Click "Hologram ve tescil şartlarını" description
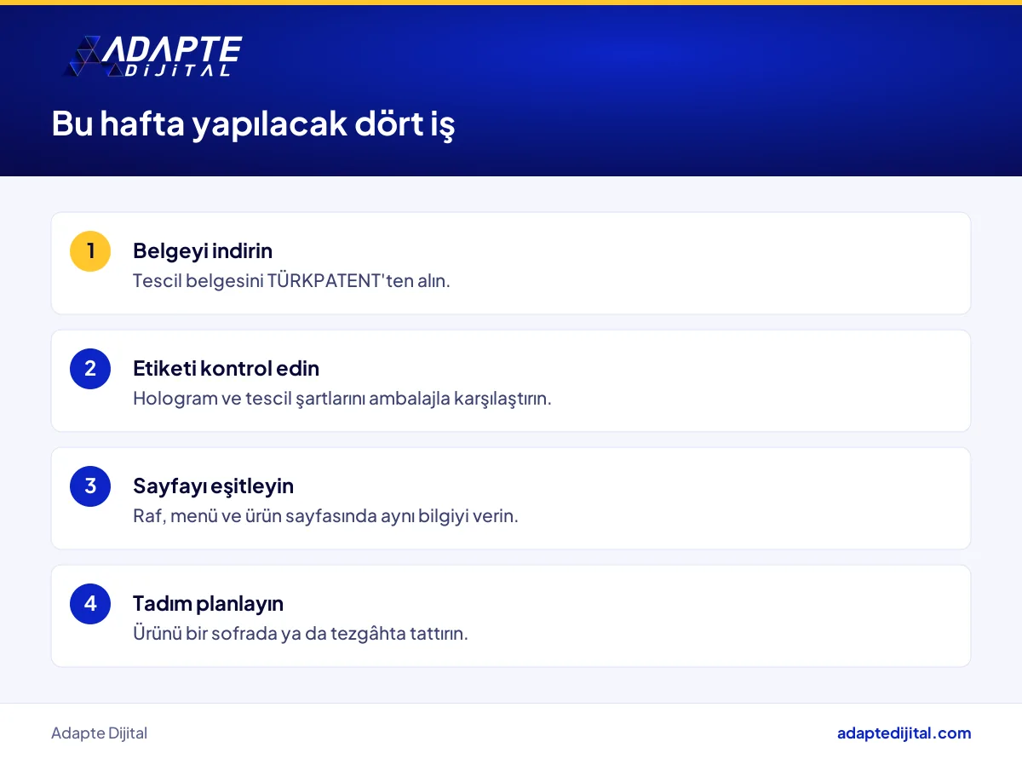Screen dimensions: 1022x776 [342, 398]
